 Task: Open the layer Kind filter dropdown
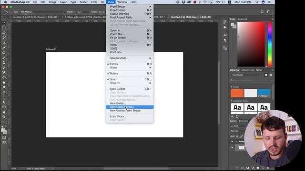[x=238, y=126]
